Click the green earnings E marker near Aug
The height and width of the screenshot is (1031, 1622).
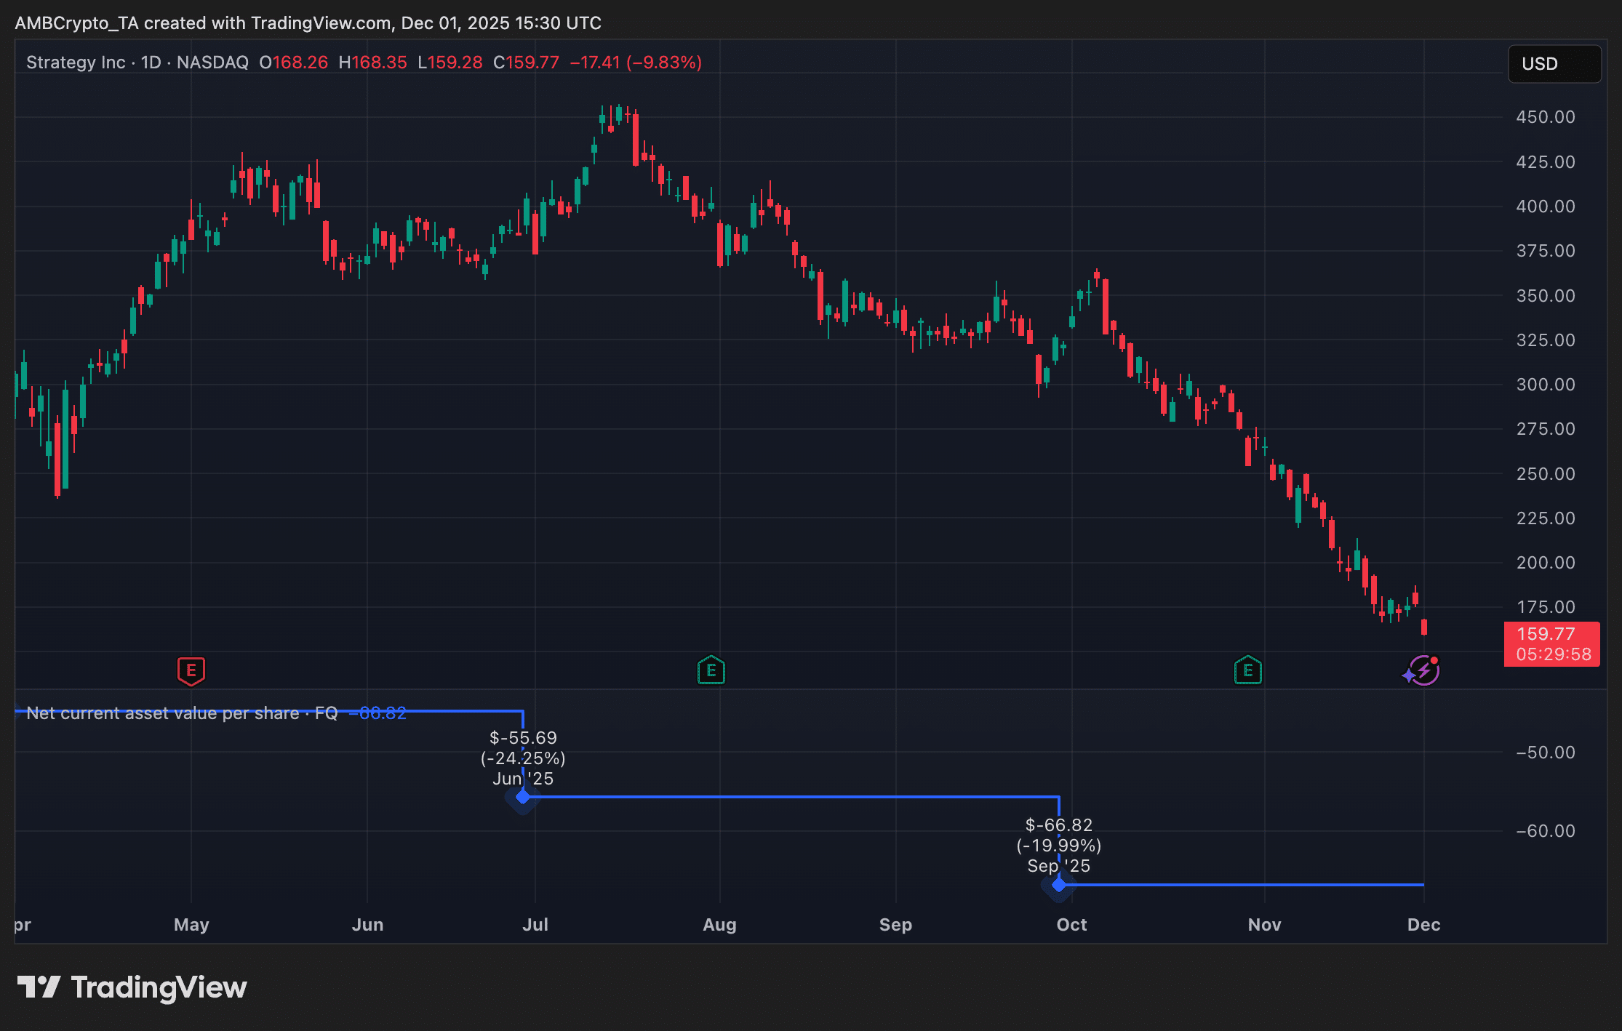click(711, 670)
